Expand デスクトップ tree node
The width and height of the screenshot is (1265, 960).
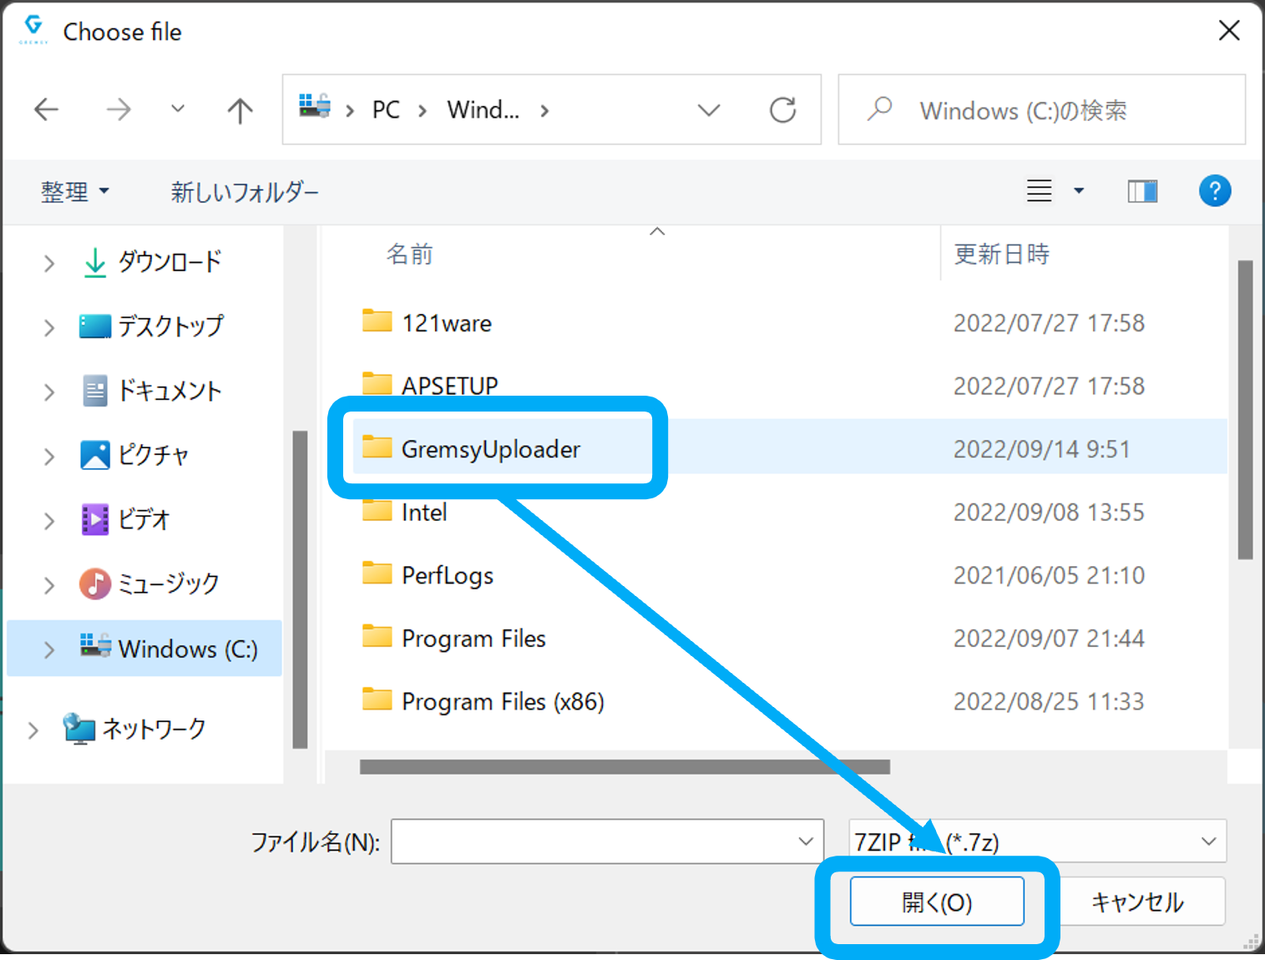[x=49, y=327]
